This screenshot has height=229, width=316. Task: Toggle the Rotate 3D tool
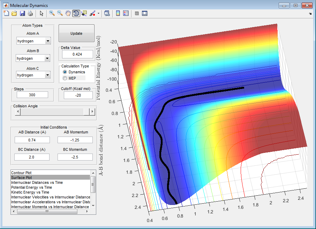pyautogui.click(x=76, y=14)
